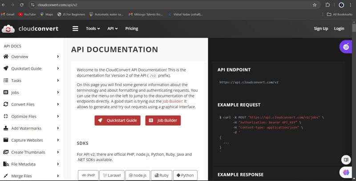Click the Tasks checklist icon
This screenshot has height=181, width=356.
[6, 81]
